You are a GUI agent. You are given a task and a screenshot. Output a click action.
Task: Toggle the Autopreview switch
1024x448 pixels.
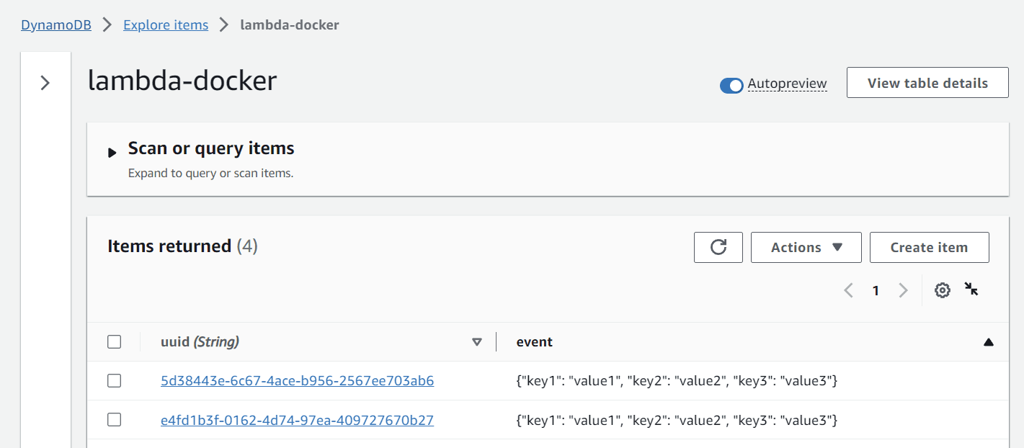(731, 85)
